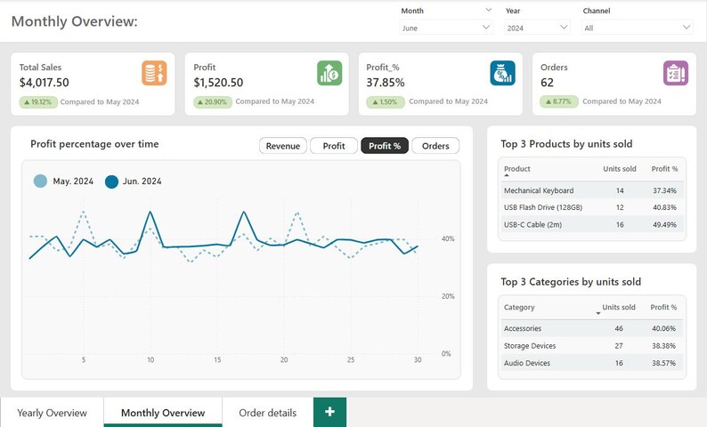Sort products table by Units sold header
Screen dimensions: 707x427
tap(620, 169)
